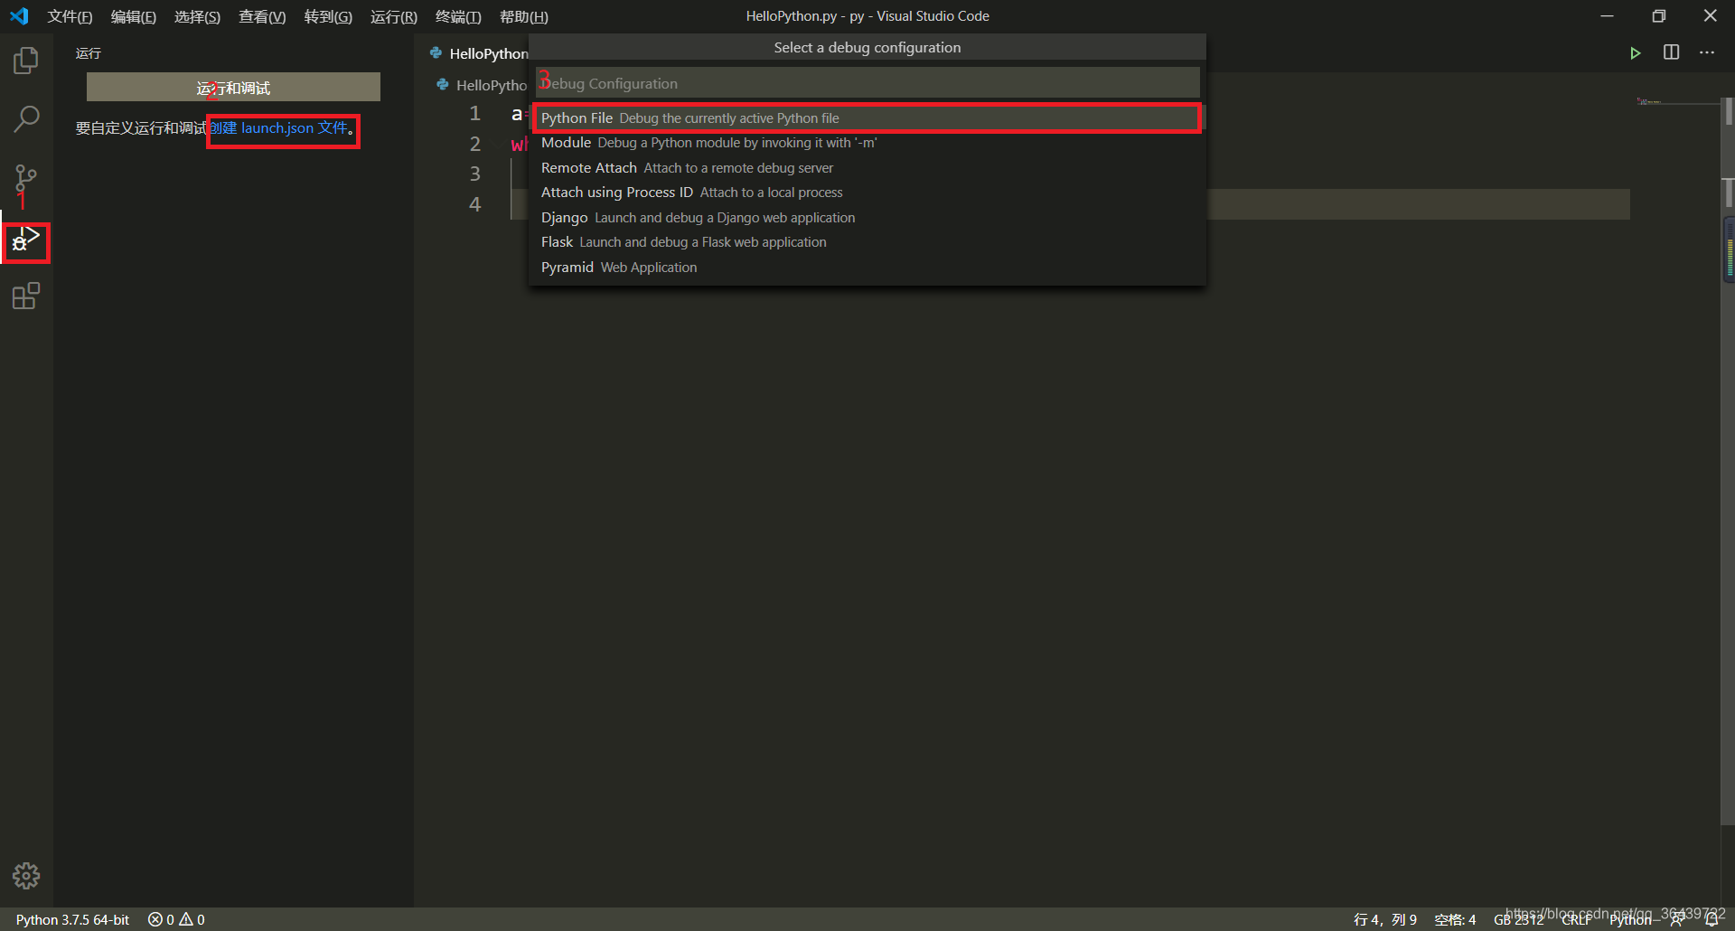Click line number 4 in editor gutter
Viewport: 1735px width, 931px height.
pyautogui.click(x=474, y=204)
